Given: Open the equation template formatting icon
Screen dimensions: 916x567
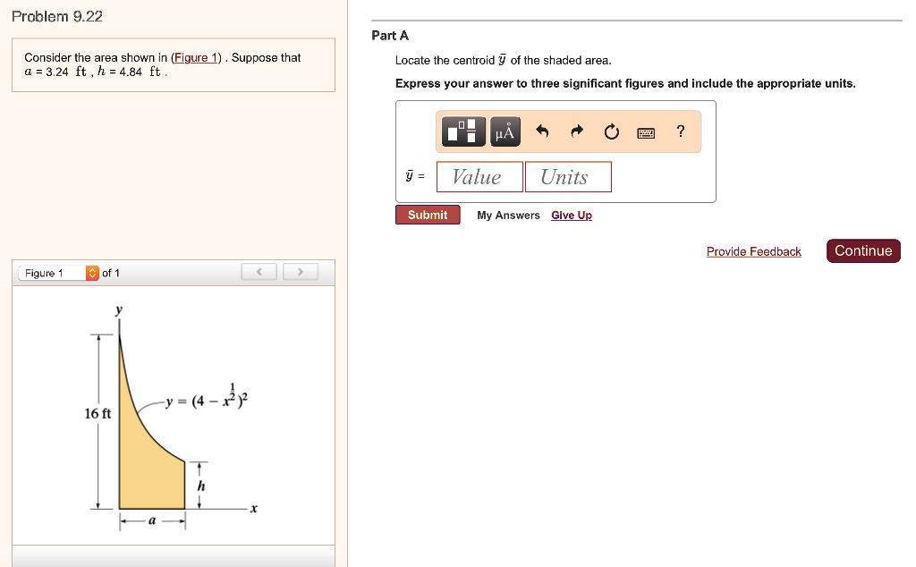Looking at the screenshot, I should tap(462, 131).
